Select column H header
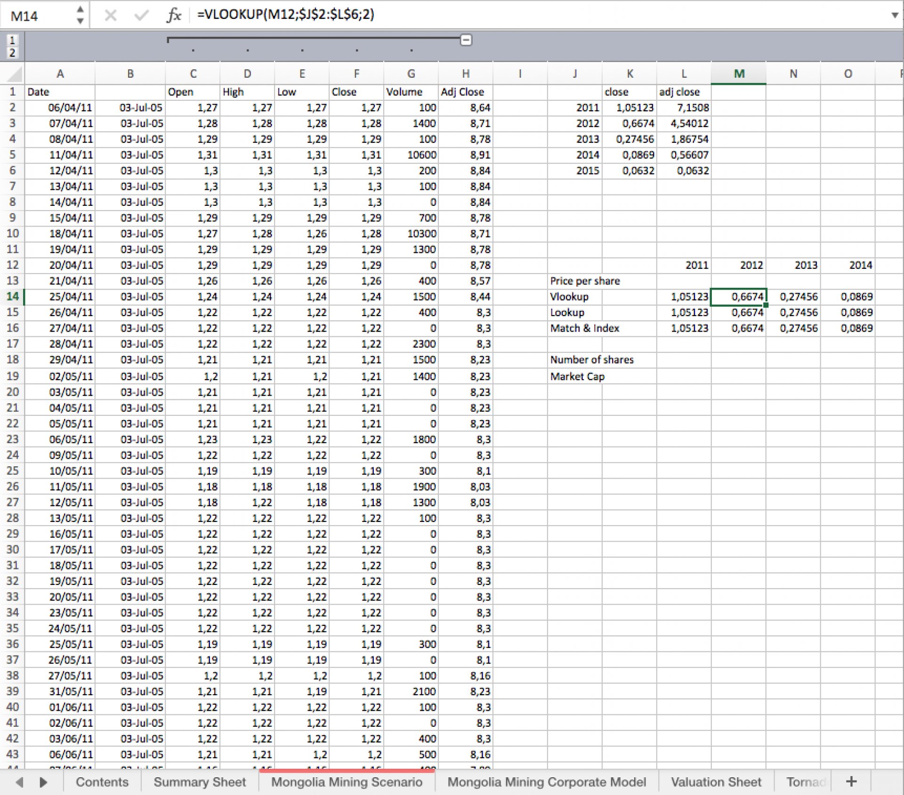Viewport: 904px width, 795px height. pos(466,73)
